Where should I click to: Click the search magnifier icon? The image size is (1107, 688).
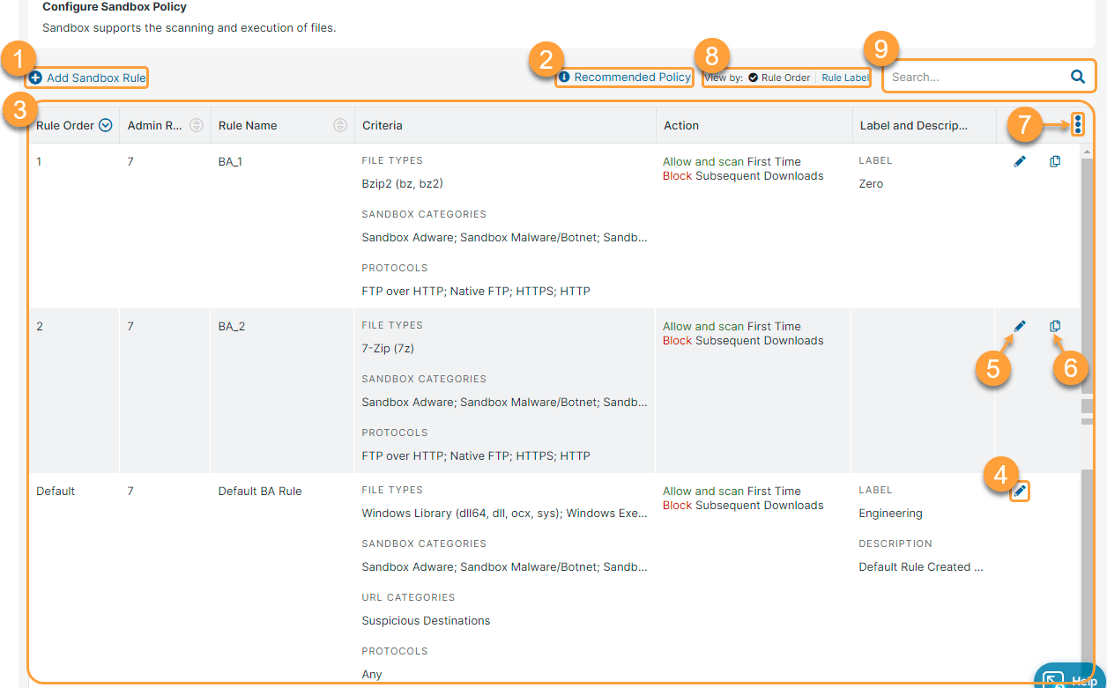click(1077, 77)
